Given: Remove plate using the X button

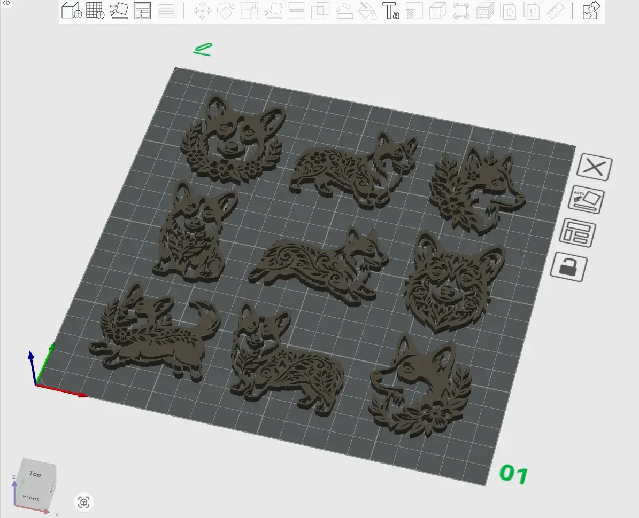Looking at the screenshot, I should pyautogui.click(x=594, y=168).
